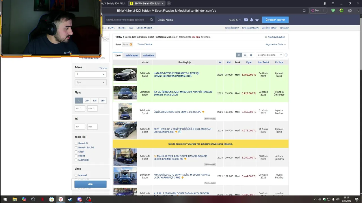Check the Hibrit fuel type
This screenshot has width=362, height=203.
(76, 156)
